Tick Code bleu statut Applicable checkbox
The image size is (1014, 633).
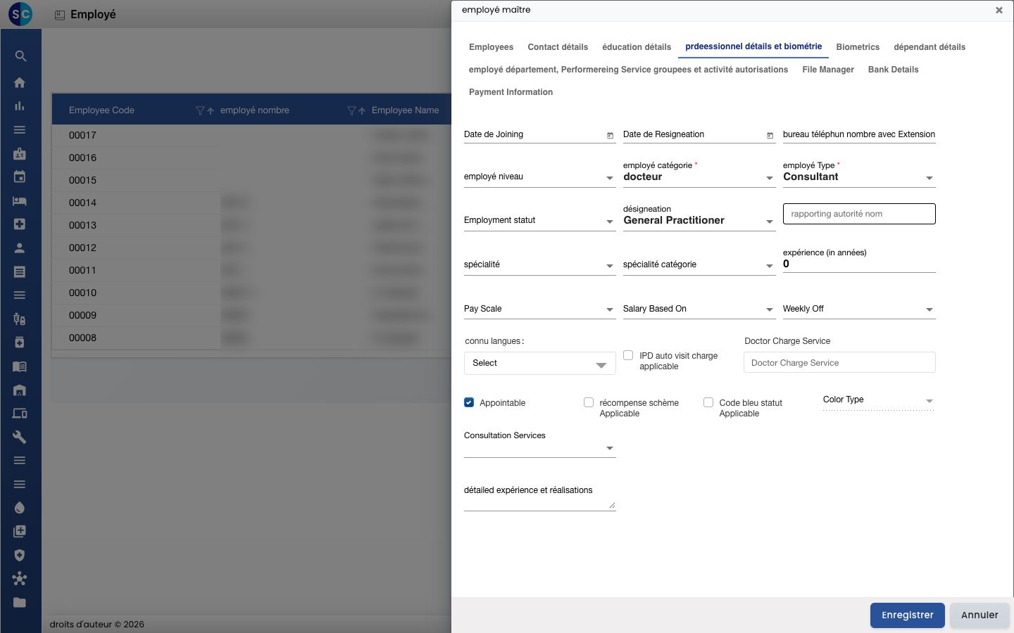click(708, 402)
